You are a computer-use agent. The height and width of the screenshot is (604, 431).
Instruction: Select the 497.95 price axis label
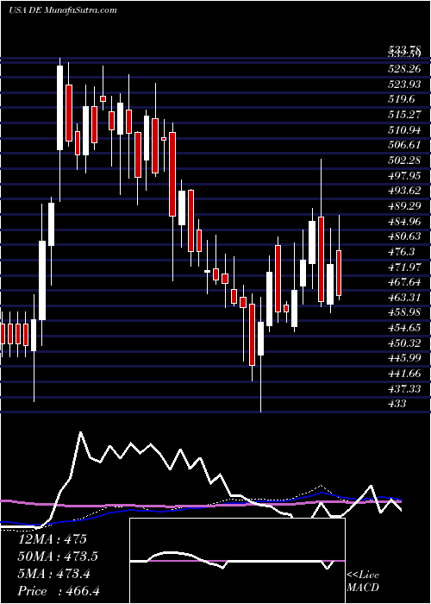[x=406, y=176]
